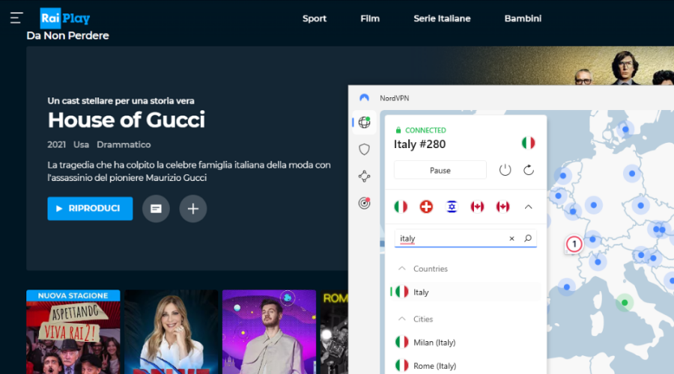
Task: Select the recent Italy flag shortcut
Action: coord(401,206)
